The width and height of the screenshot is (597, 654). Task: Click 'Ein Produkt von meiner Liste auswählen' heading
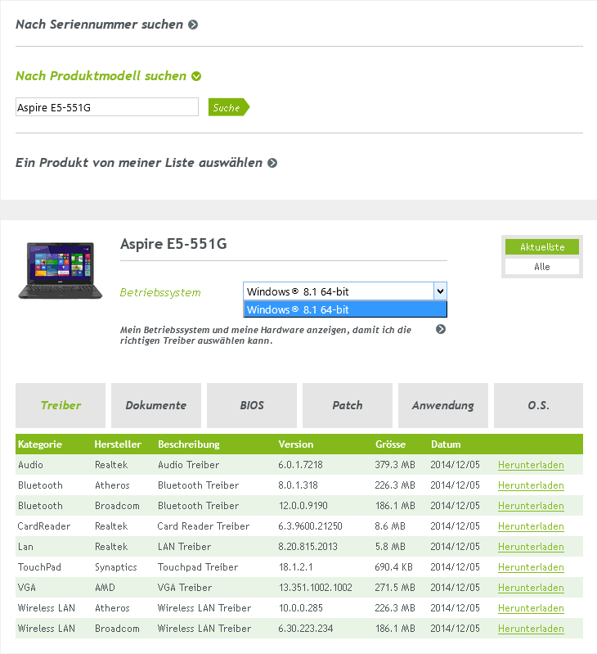(139, 163)
